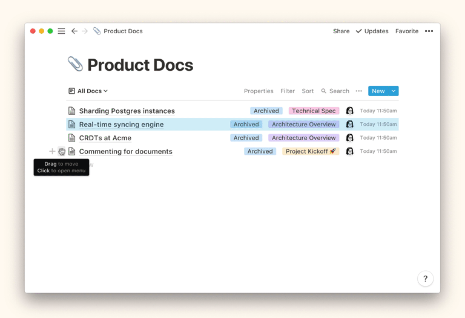Image resolution: width=465 pixels, height=318 pixels.
Task: Click the Share button
Action: pyautogui.click(x=341, y=31)
